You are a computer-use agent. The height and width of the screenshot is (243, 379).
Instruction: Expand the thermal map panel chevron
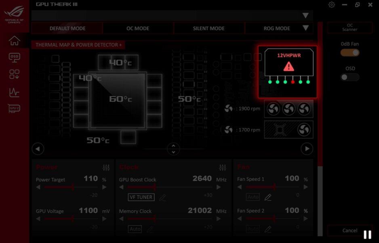[x=173, y=149]
